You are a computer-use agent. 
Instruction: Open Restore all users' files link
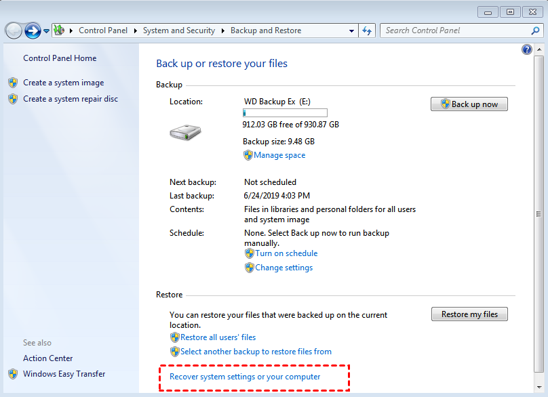click(218, 337)
